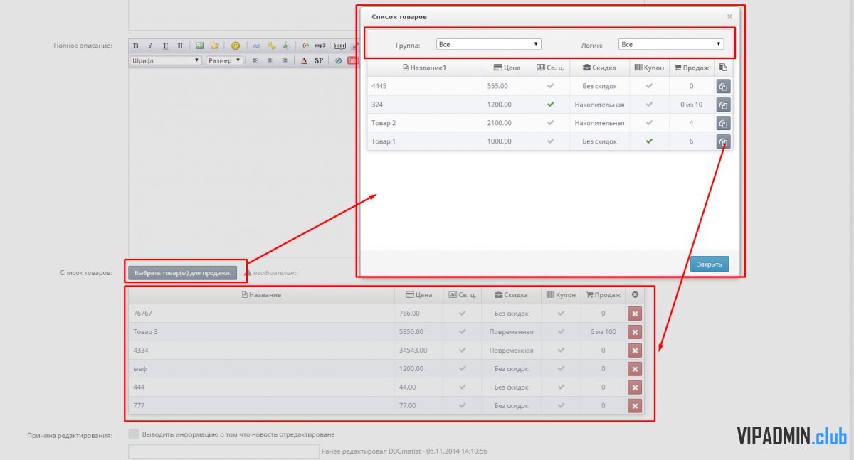Click the mp3 audio insert icon
This screenshot has height=460, width=854.
(x=320, y=46)
